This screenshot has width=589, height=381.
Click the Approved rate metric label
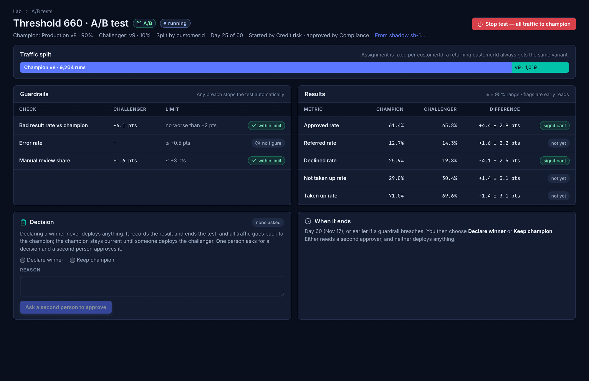coord(321,125)
